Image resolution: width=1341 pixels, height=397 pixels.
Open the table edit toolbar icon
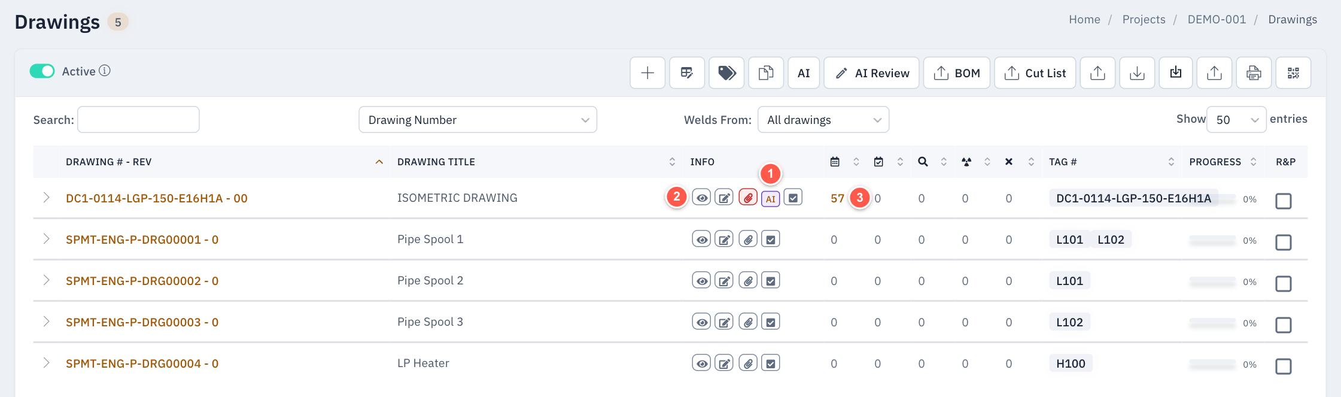687,73
